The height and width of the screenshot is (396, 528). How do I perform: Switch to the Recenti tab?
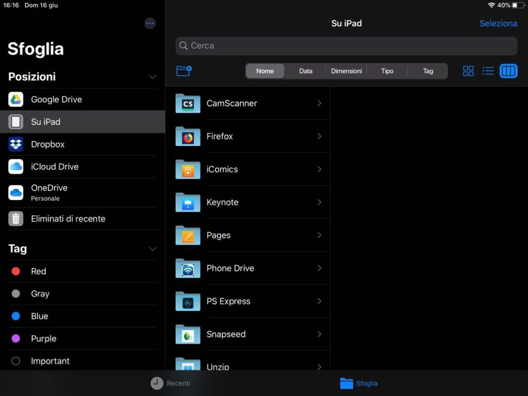tap(170, 383)
